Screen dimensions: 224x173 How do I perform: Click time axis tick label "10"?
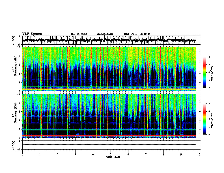[199, 154]
